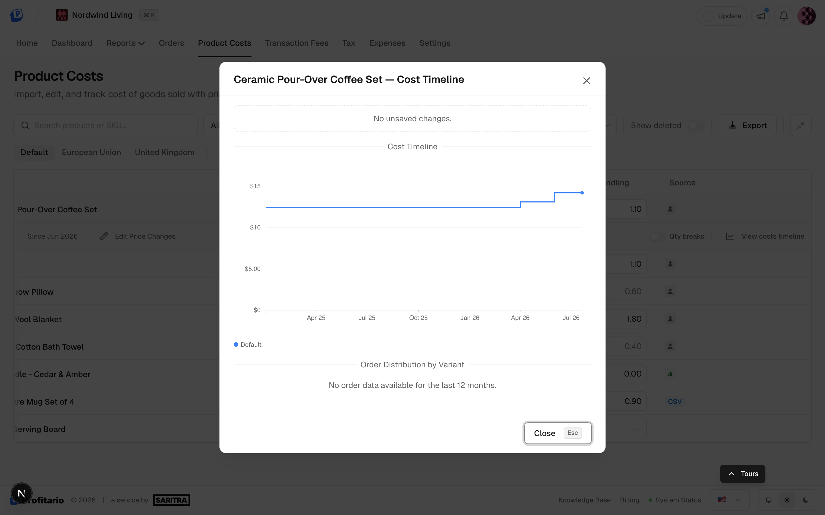Select the system theme monitor icon
The height and width of the screenshot is (515, 825).
coord(769,500)
